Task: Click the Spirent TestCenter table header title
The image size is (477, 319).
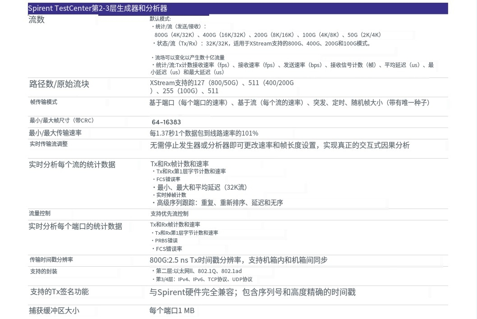Action: [x=98, y=9]
